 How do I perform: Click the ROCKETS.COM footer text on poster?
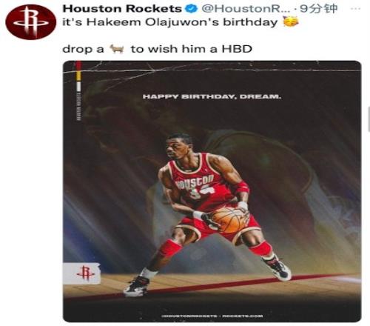point(242,316)
